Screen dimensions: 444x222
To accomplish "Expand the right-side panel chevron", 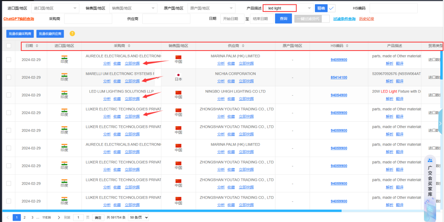I will pos(440,123).
